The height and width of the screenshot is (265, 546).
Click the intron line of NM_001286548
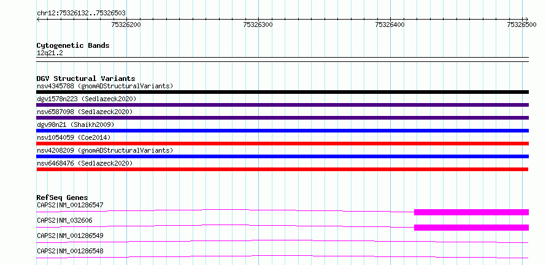coord(282,256)
